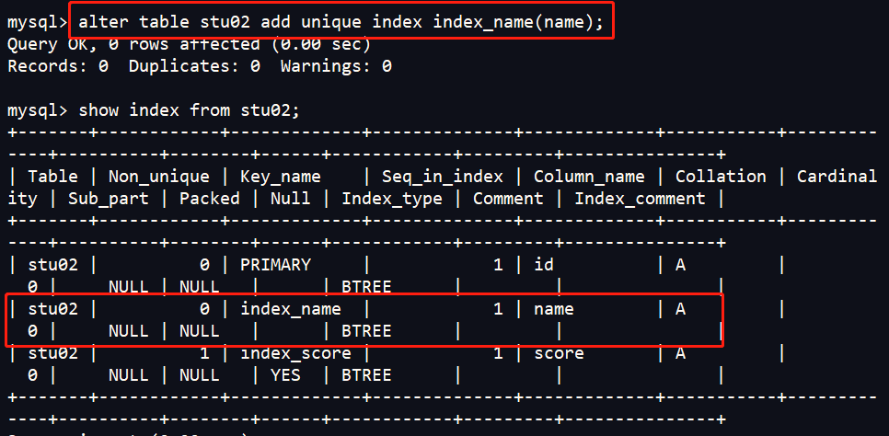Click 'stu02' in the PRIMARY row

click(52, 264)
